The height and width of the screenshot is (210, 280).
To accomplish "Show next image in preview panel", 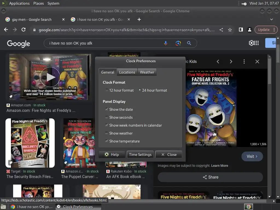I will click(x=231, y=62).
